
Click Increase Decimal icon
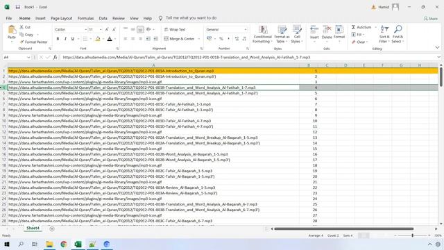pyautogui.click(x=237, y=39)
